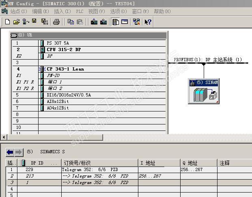The image size is (252, 197).
Task: Click the address overview window icon
Action: (x=125, y=21)
